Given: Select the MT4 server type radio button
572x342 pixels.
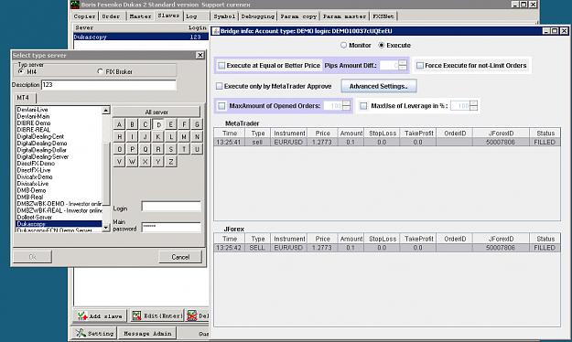Looking at the screenshot, I should 21,71.
